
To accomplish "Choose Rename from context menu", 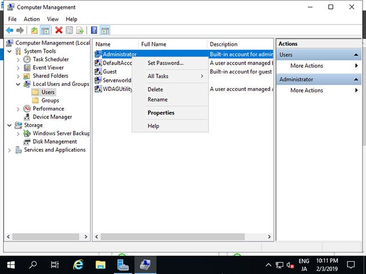I will click(x=170, y=99).
